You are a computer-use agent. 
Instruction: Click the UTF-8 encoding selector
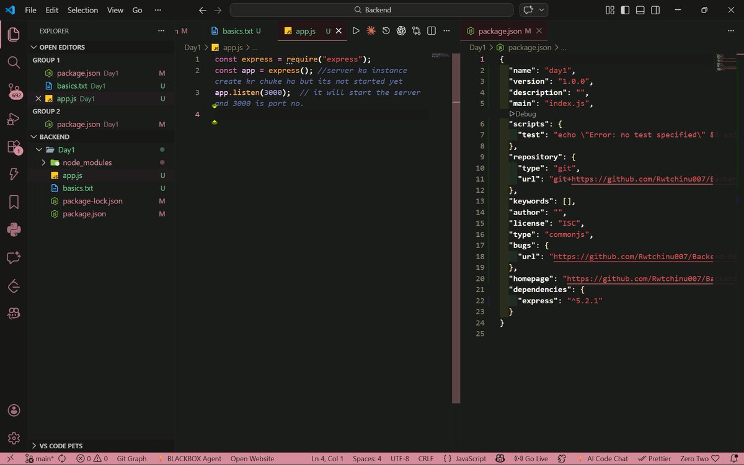pos(400,459)
